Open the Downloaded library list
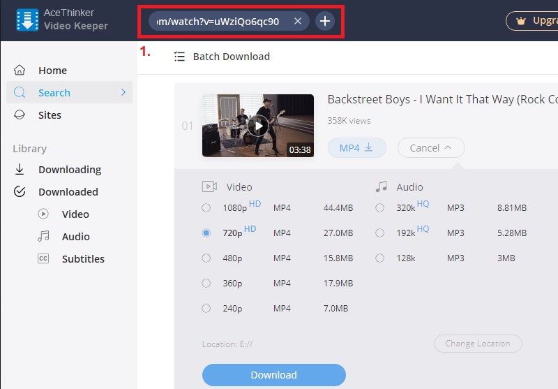The width and height of the screenshot is (558, 389). [x=68, y=192]
